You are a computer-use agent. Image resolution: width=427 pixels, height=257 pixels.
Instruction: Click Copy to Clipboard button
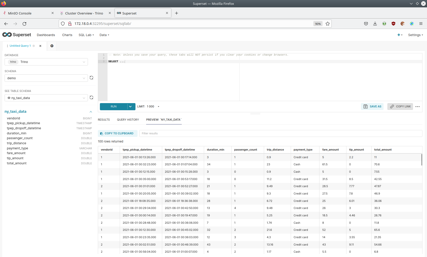click(x=117, y=134)
